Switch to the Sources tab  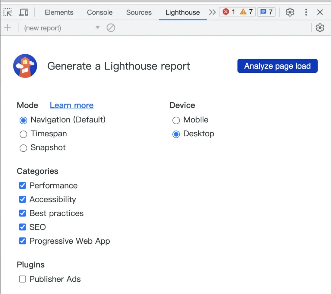pyautogui.click(x=139, y=12)
